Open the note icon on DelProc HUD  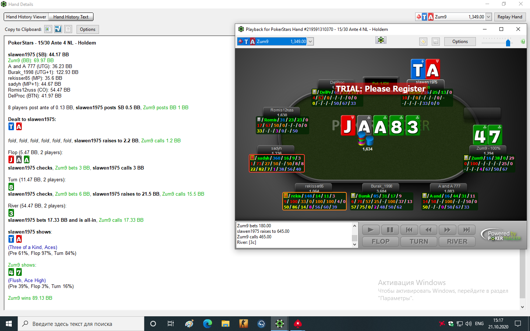click(314, 92)
